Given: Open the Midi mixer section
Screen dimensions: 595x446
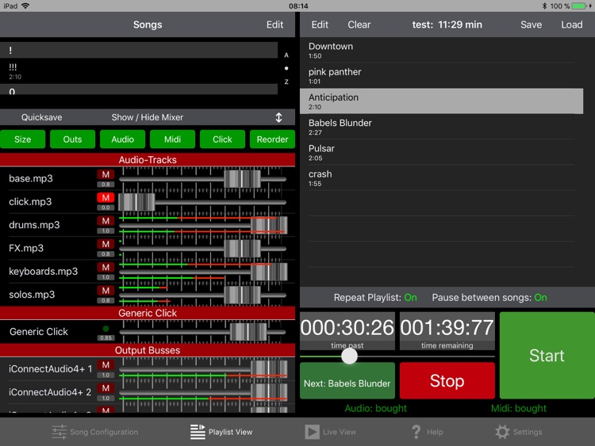Looking at the screenshot, I should pos(173,139).
